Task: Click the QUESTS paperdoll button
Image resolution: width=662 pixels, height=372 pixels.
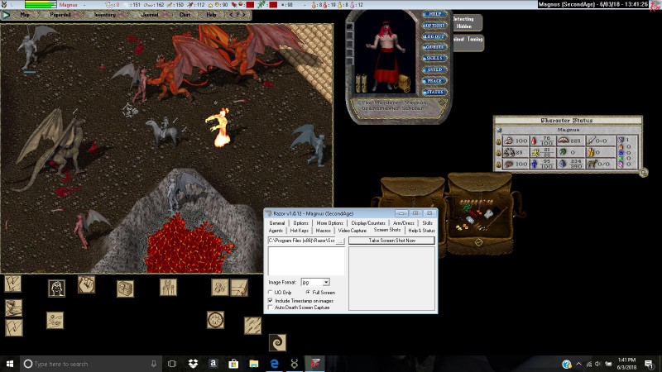Action: click(x=434, y=47)
